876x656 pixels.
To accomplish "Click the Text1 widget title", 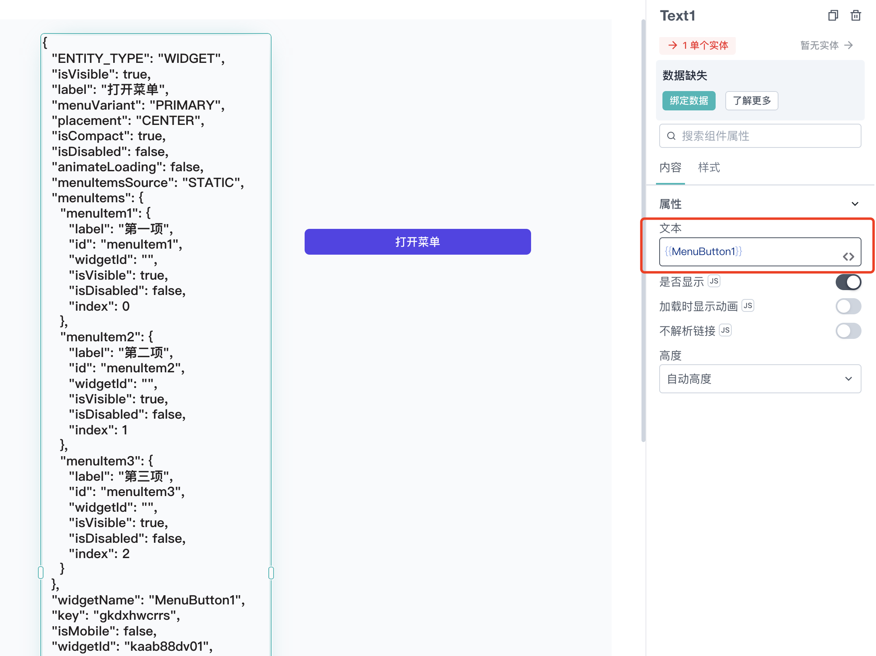I will coord(677,16).
